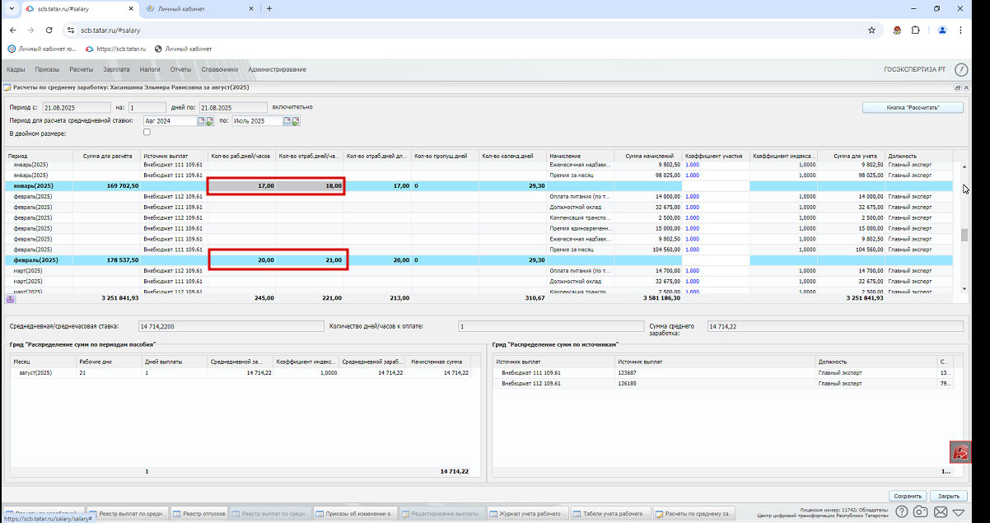Open the Расчеты menu
The width and height of the screenshot is (990, 523).
(82, 69)
